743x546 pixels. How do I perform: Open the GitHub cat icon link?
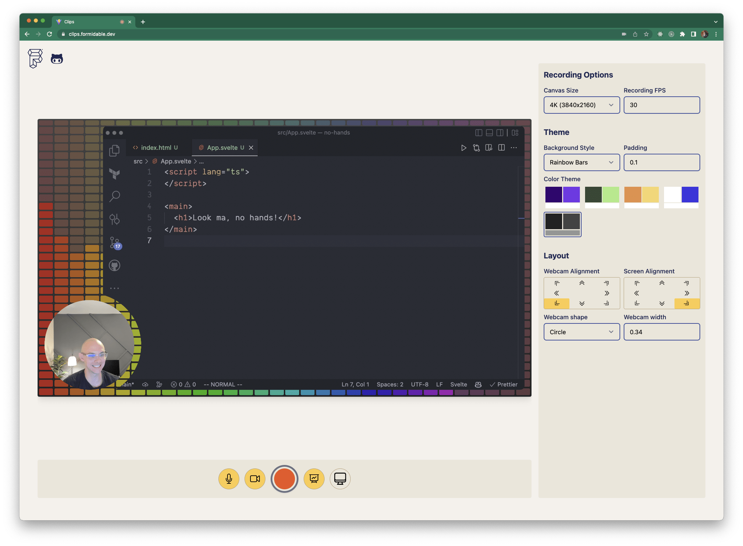point(57,59)
